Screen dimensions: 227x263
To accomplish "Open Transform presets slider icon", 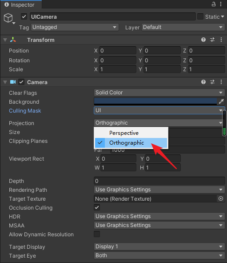I will (212, 40).
